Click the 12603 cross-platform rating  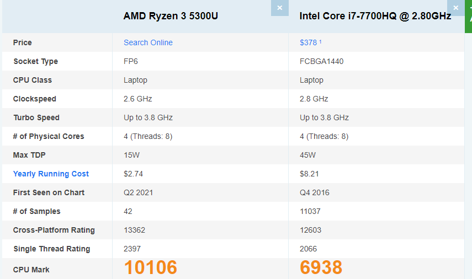click(x=310, y=230)
